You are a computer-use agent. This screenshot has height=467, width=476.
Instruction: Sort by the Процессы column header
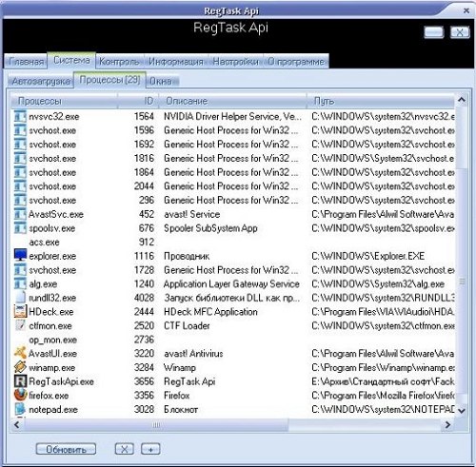coord(65,101)
